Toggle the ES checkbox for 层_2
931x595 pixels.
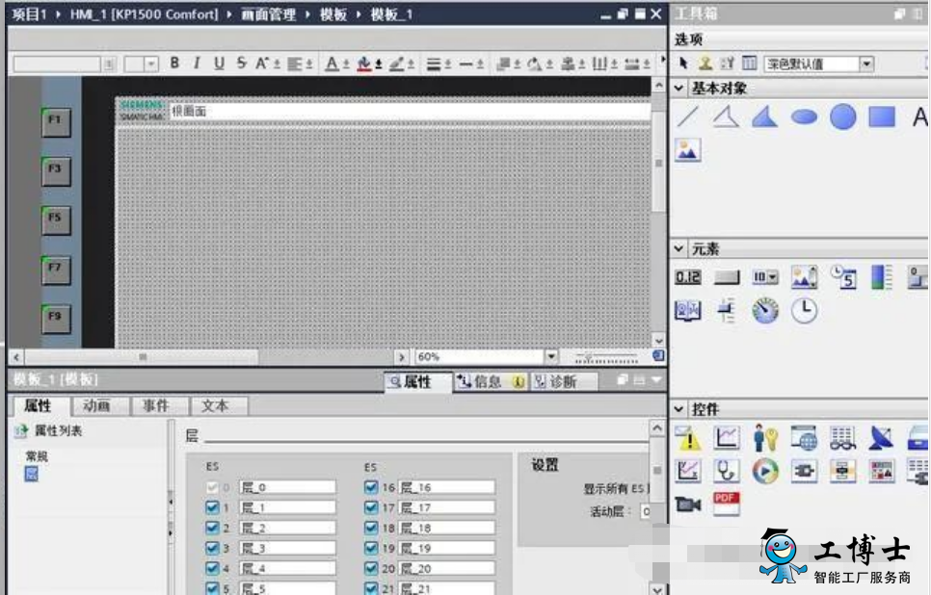click(x=212, y=528)
